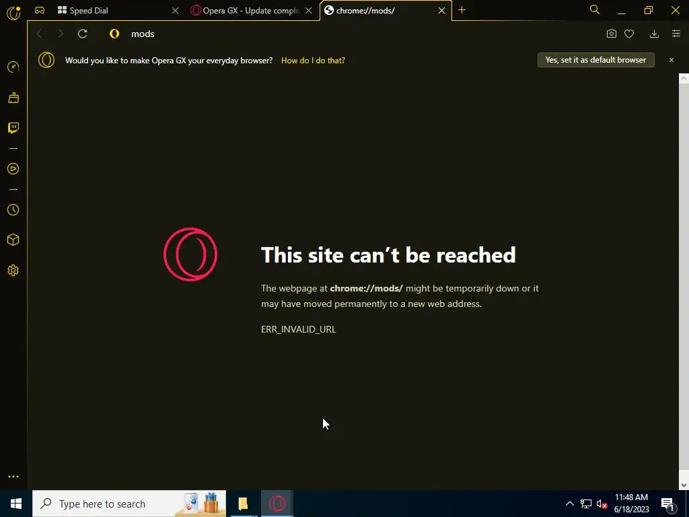Image resolution: width=689 pixels, height=517 pixels.
Task: Dismiss the default browser prompt
Action: pyautogui.click(x=672, y=60)
